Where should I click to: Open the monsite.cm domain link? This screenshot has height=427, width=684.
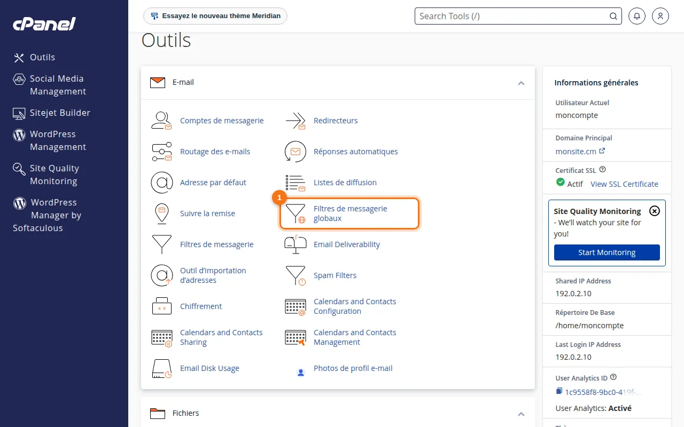tap(580, 152)
